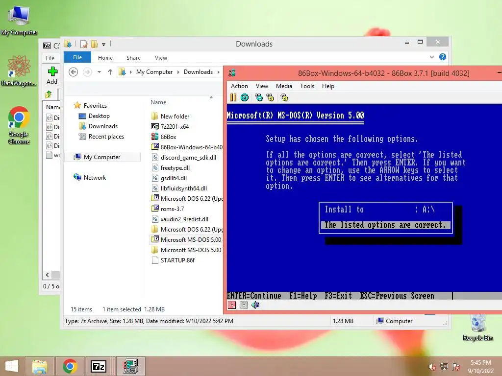Open 86Box settings gear icon
Image resolution: width=502 pixels, height=376 pixels.
pos(284,97)
